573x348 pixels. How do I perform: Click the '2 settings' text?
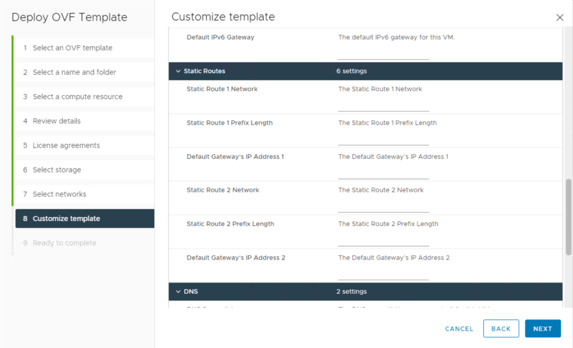[351, 291]
